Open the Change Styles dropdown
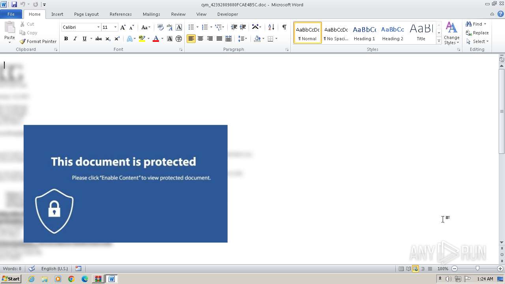The height and width of the screenshot is (284, 505). coord(451,33)
